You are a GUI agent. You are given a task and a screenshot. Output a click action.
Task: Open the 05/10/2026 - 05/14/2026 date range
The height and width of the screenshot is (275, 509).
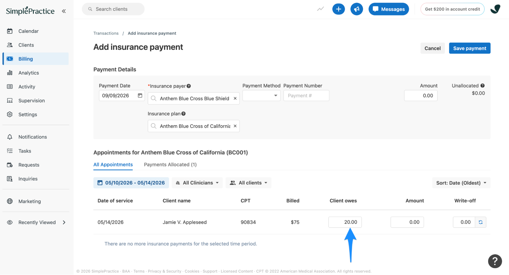click(131, 183)
